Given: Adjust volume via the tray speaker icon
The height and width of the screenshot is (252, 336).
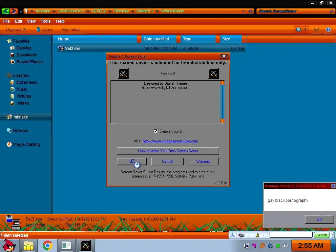Looking at the screenshot, I should 285,246.
